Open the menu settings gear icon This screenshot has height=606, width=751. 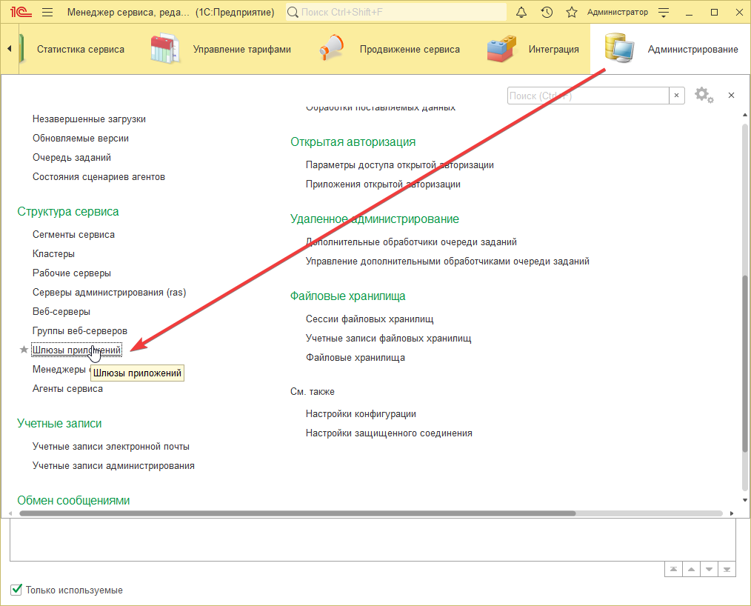[x=701, y=95]
